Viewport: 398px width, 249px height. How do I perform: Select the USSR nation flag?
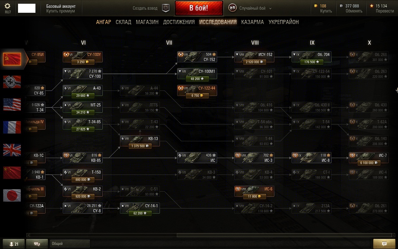point(12,59)
